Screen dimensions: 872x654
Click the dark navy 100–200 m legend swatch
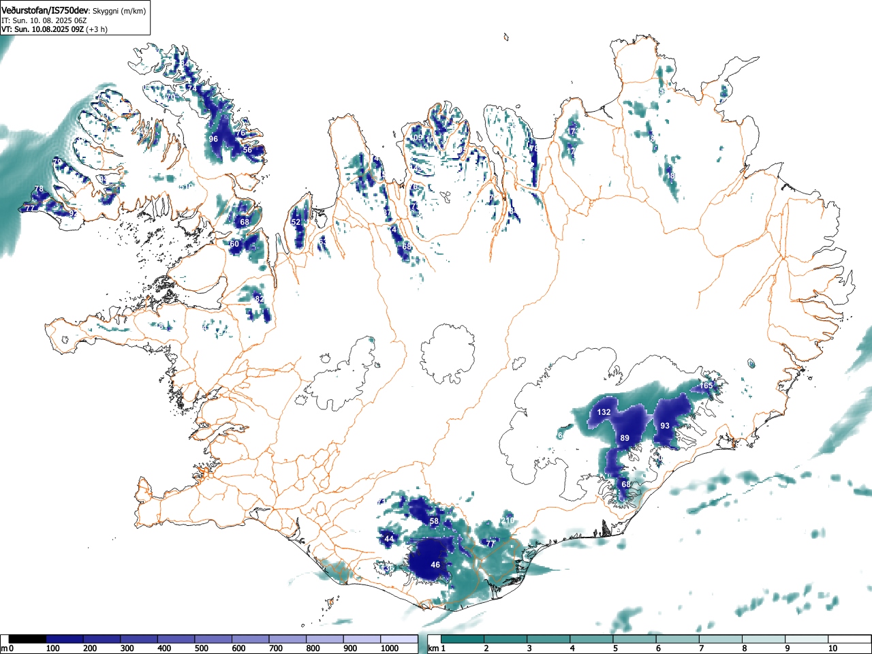pyautogui.click(x=65, y=639)
